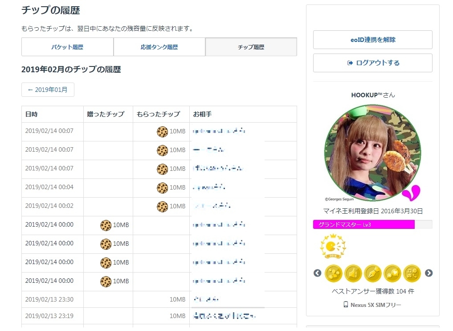This screenshot has height=331, width=453.
Task: Select the チップ履歴 tab
Action: (x=251, y=47)
